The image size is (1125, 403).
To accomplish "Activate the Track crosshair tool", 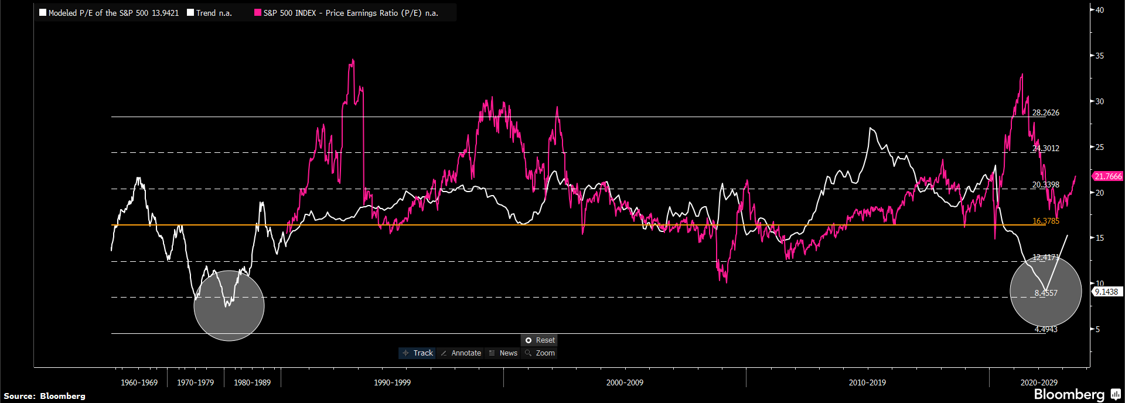I will click(x=418, y=353).
